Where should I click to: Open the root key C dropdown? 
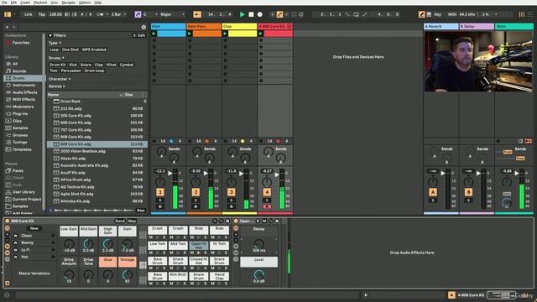(150, 14)
